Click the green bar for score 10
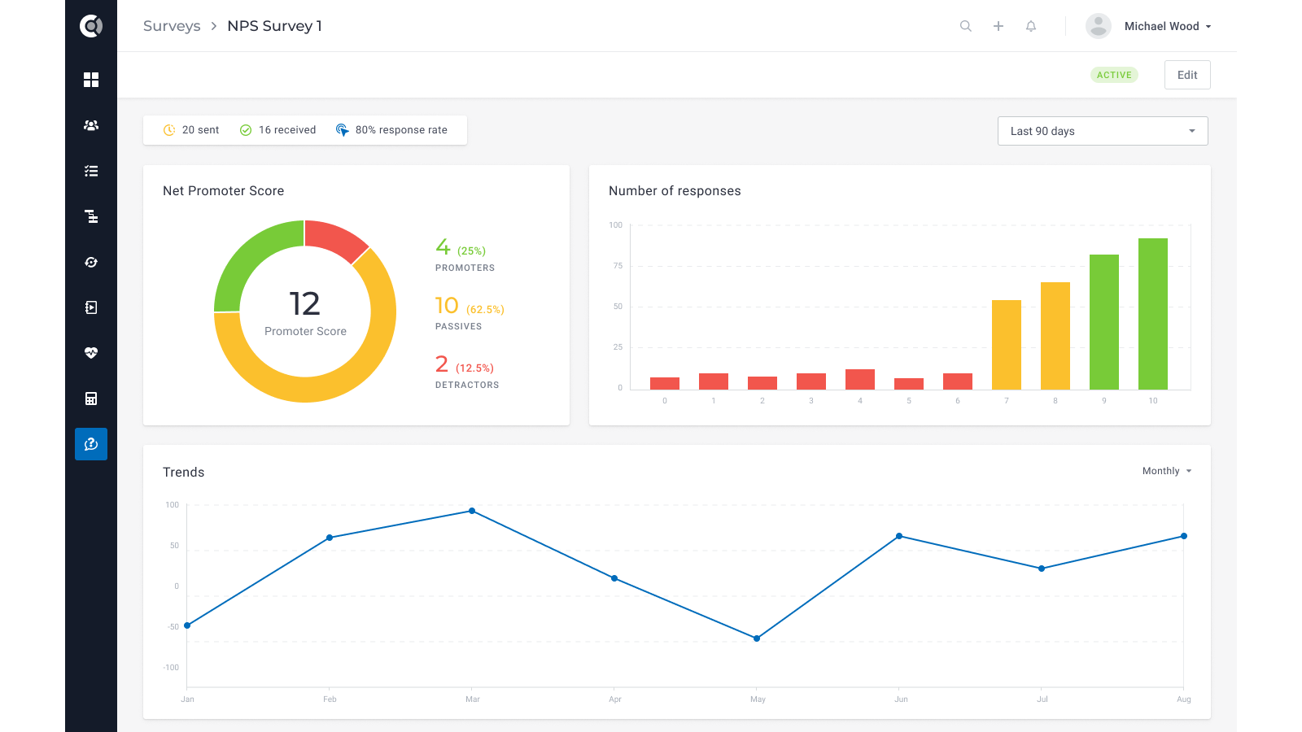 coord(1153,313)
